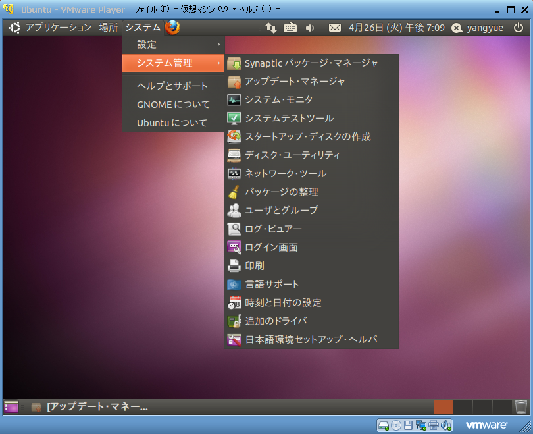Open the アプリケーション menu

click(x=59, y=28)
